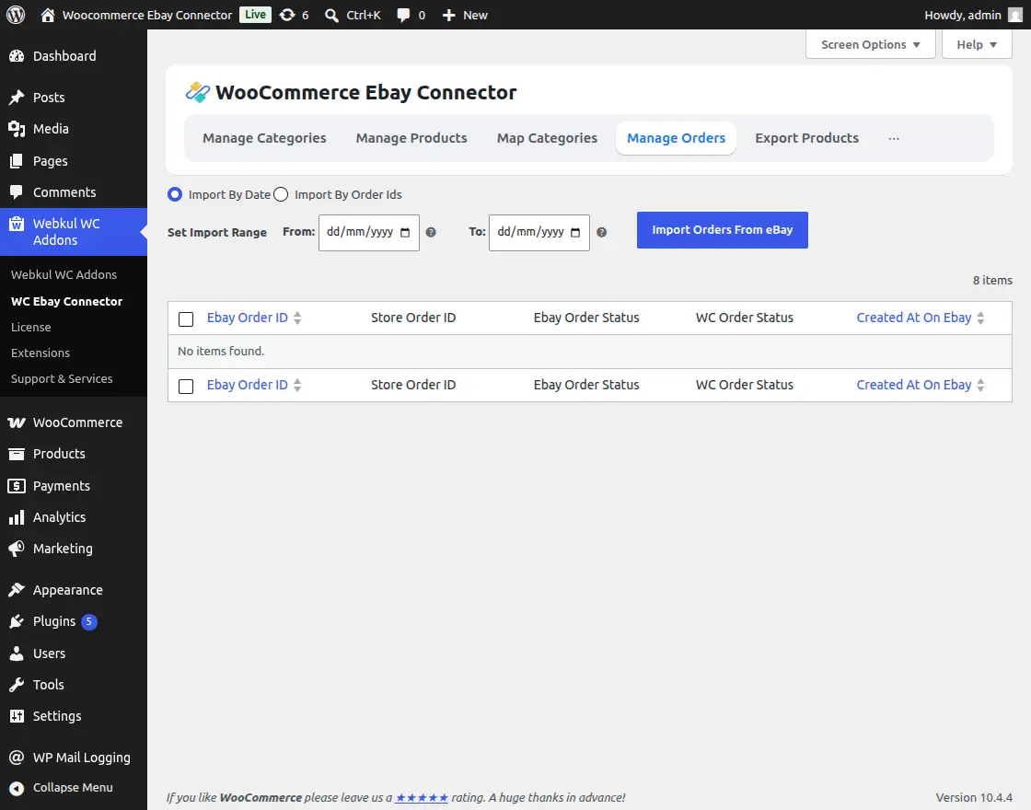Click the Users person icon
This screenshot has width=1031, height=810.
17,654
